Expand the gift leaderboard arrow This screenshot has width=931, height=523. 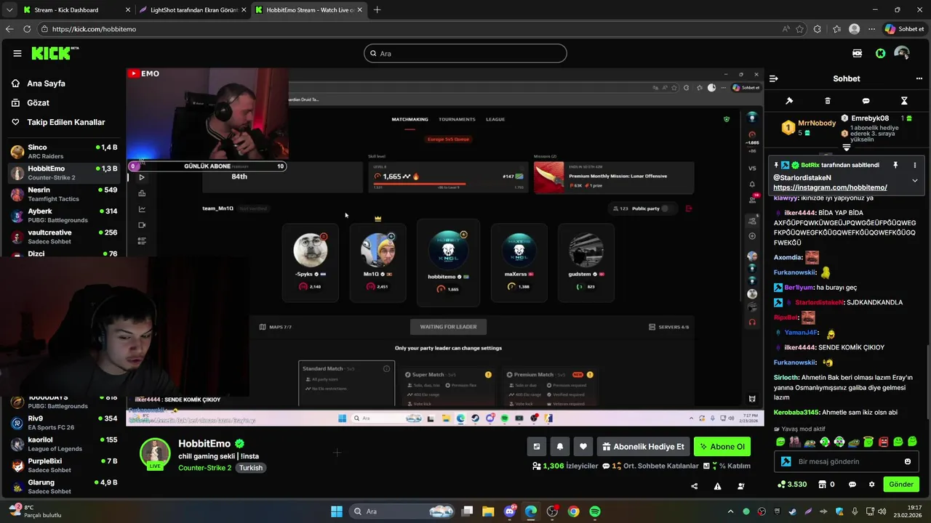tap(847, 147)
